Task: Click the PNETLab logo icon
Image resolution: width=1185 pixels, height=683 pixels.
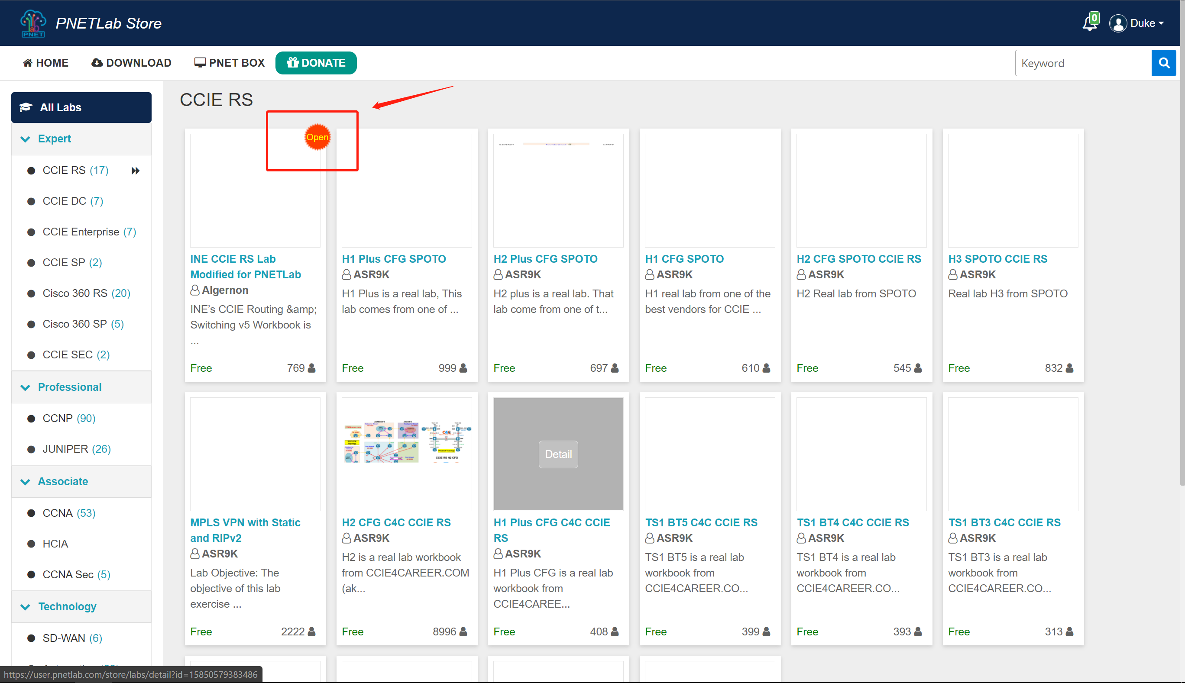Action: pyautogui.click(x=33, y=23)
